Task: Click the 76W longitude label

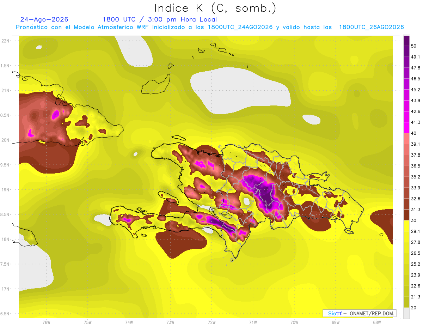Action: 46,322
